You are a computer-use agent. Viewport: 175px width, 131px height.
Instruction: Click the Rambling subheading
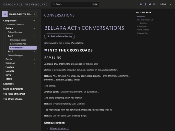tap(53, 58)
